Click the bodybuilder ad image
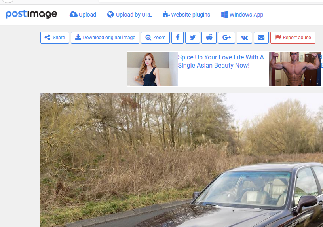 (x=295, y=69)
